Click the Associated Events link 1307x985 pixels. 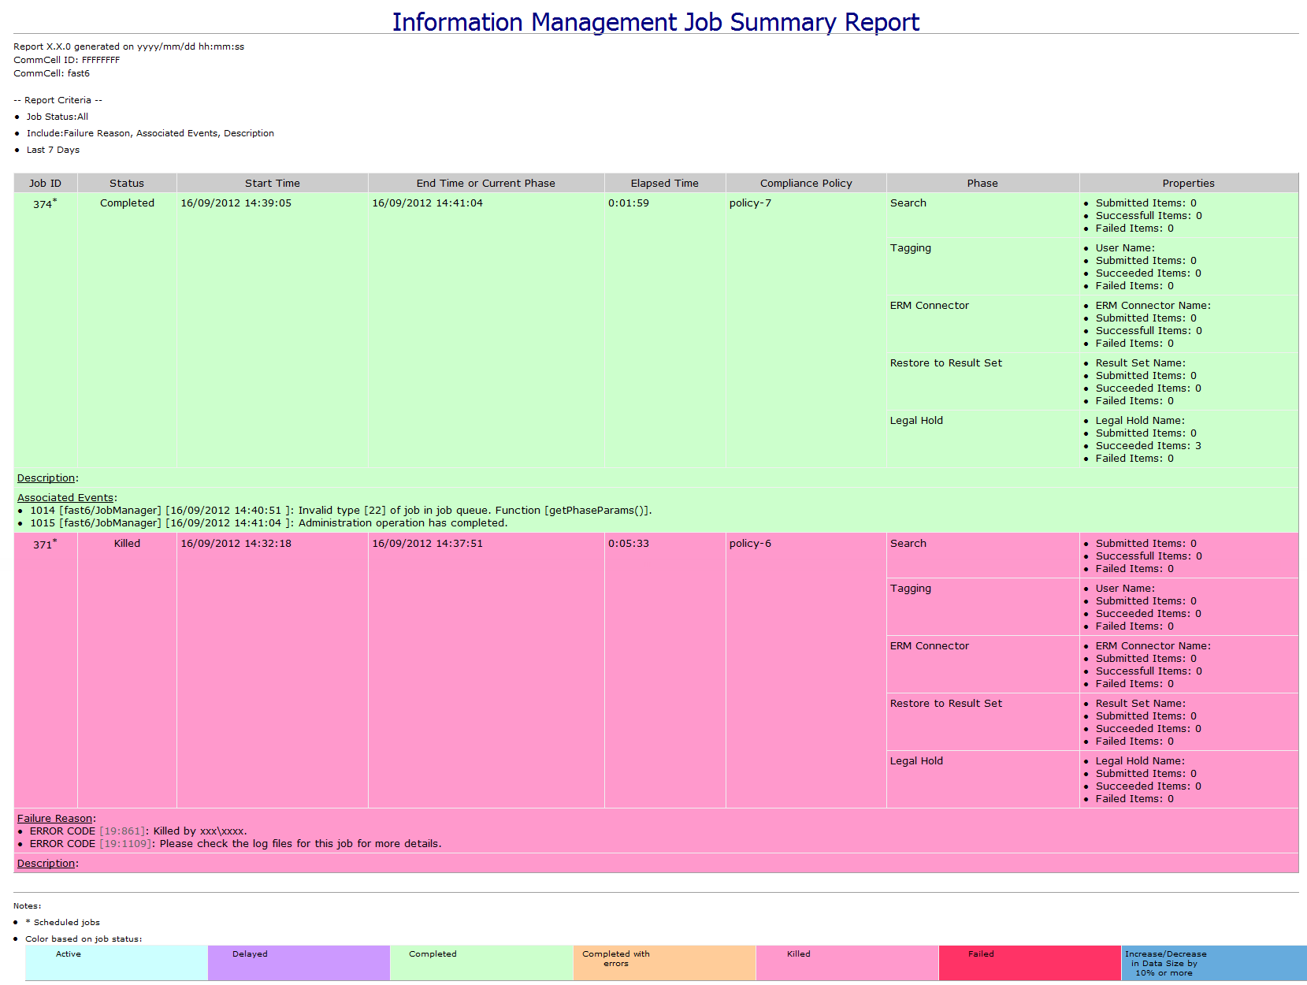[65, 498]
